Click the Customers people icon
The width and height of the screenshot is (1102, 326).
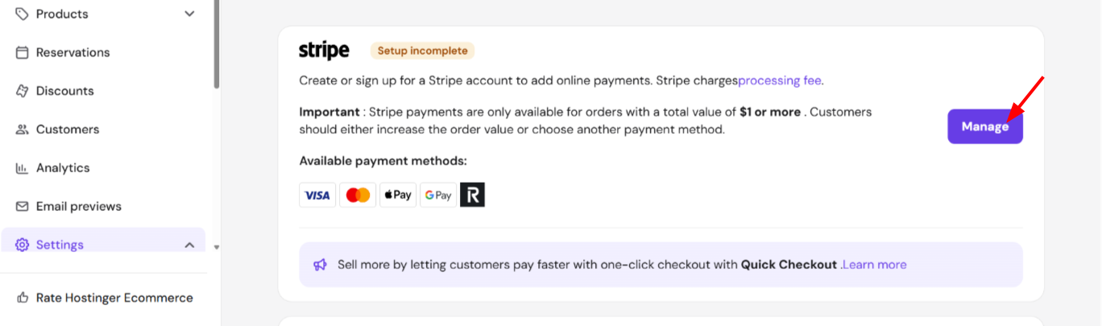click(23, 130)
